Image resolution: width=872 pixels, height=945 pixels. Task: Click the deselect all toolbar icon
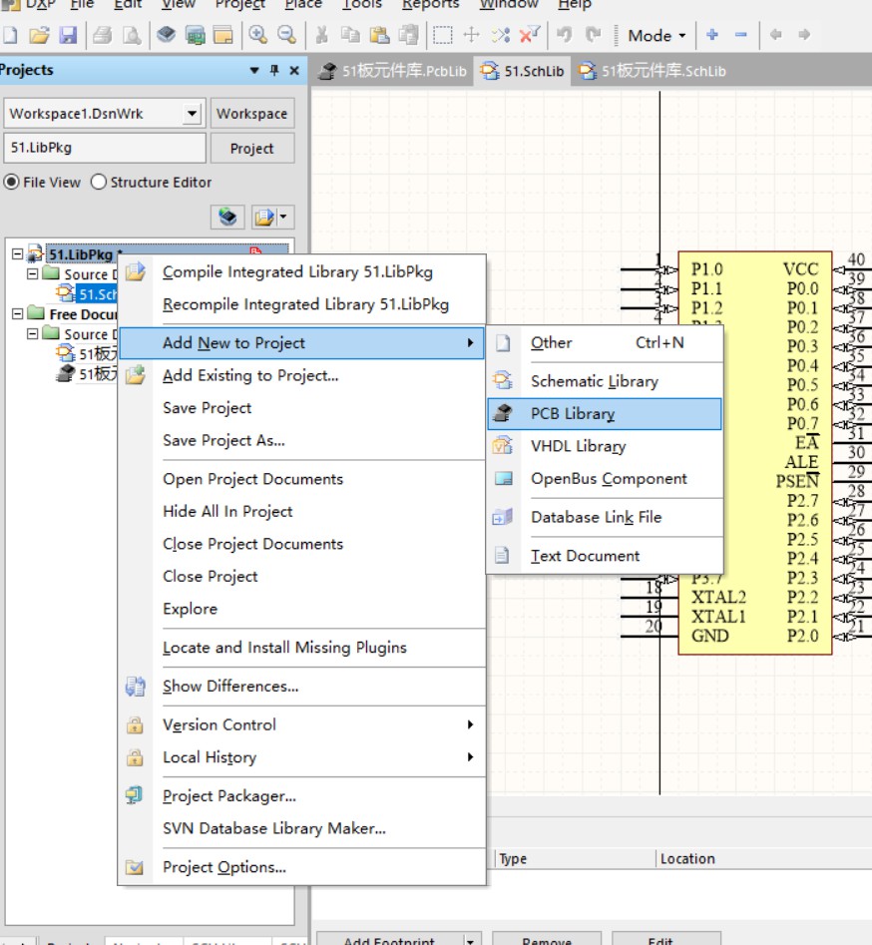click(500, 35)
